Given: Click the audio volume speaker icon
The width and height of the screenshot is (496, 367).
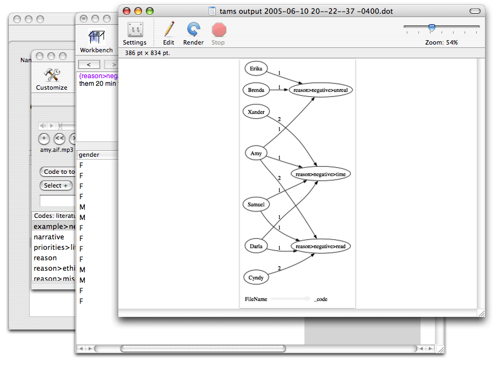Looking at the screenshot, I should (43, 126).
